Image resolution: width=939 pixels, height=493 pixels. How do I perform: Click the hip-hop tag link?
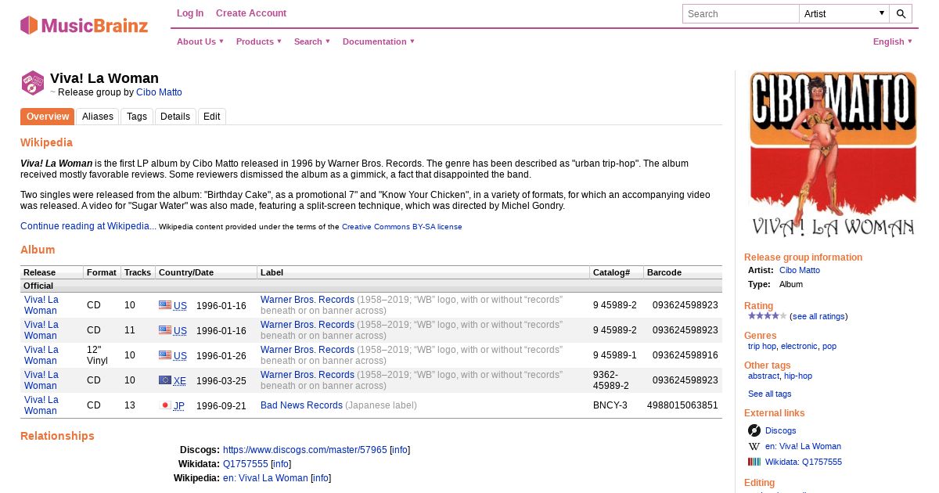tap(798, 376)
